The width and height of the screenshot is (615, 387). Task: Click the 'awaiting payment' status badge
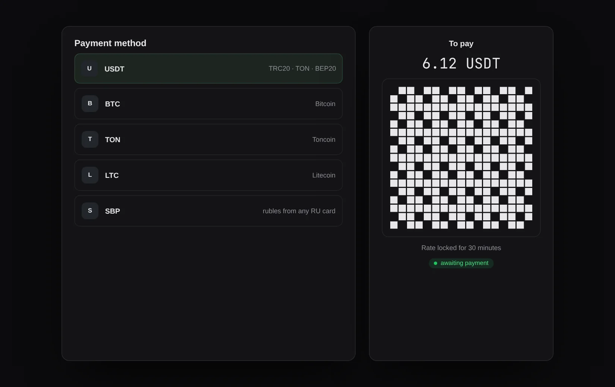point(461,263)
